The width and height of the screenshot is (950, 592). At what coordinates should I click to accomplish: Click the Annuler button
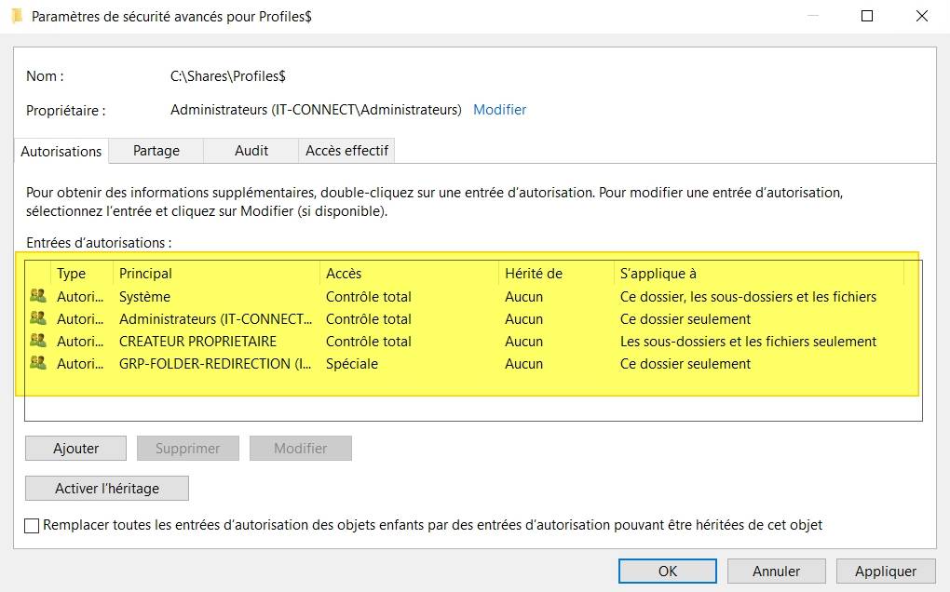tap(777, 572)
